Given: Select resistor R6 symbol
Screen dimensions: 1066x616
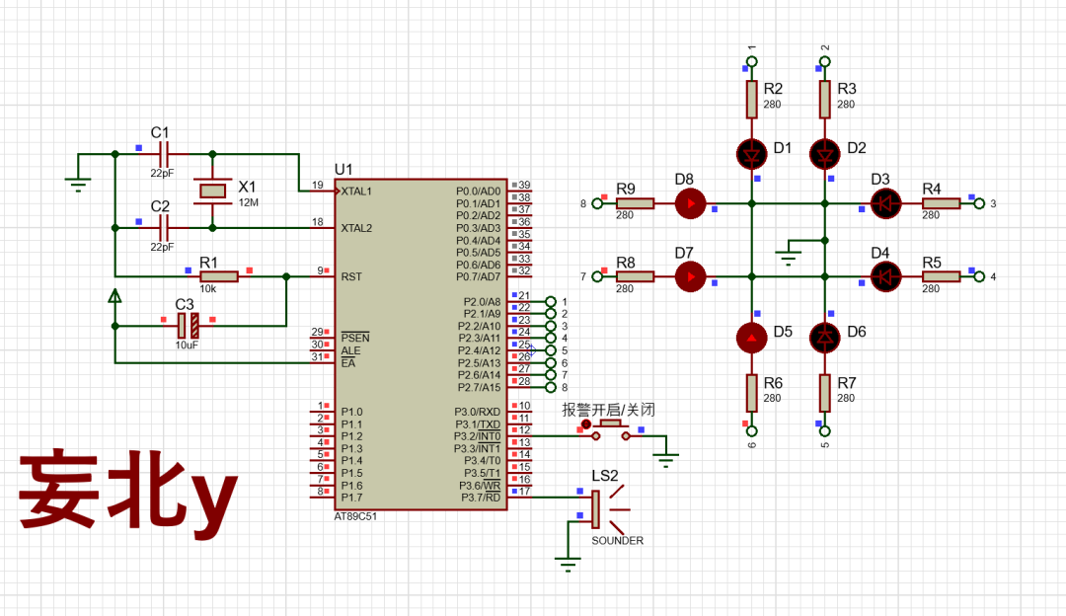Looking at the screenshot, I should (752, 393).
